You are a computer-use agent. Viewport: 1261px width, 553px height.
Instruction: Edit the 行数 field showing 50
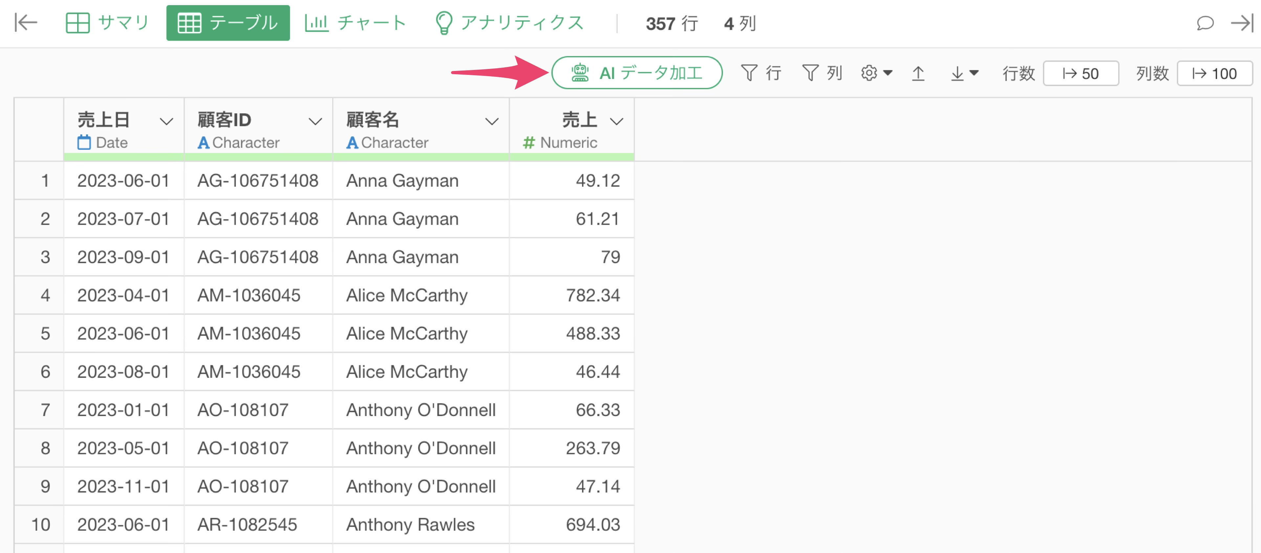pyautogui.click(x=1080, y=74)
